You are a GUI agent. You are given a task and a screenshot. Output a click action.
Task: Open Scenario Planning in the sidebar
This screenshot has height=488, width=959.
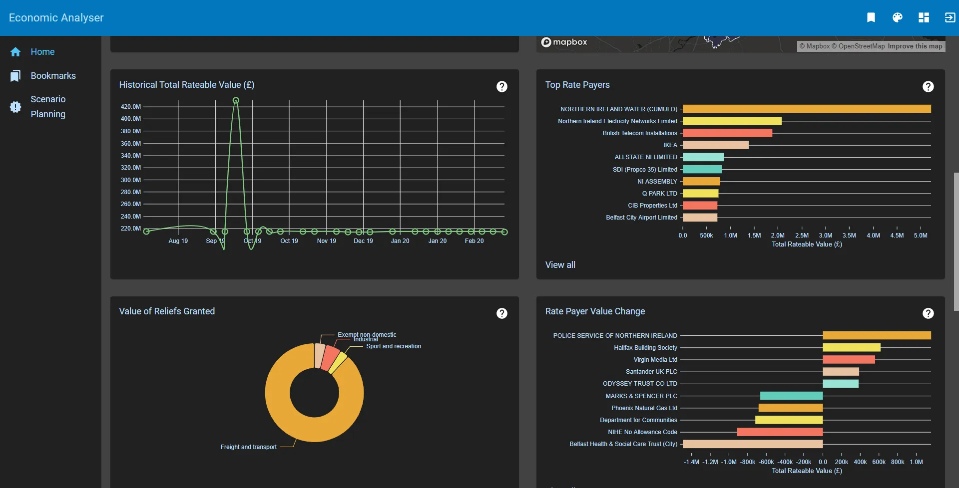click(48, 107)
